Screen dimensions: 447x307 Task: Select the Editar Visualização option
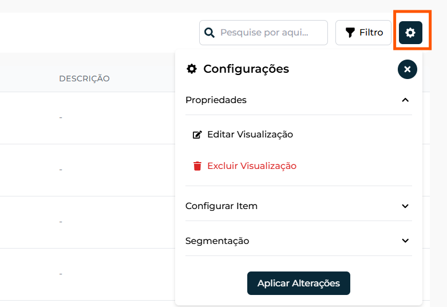(x=250, y=135)
